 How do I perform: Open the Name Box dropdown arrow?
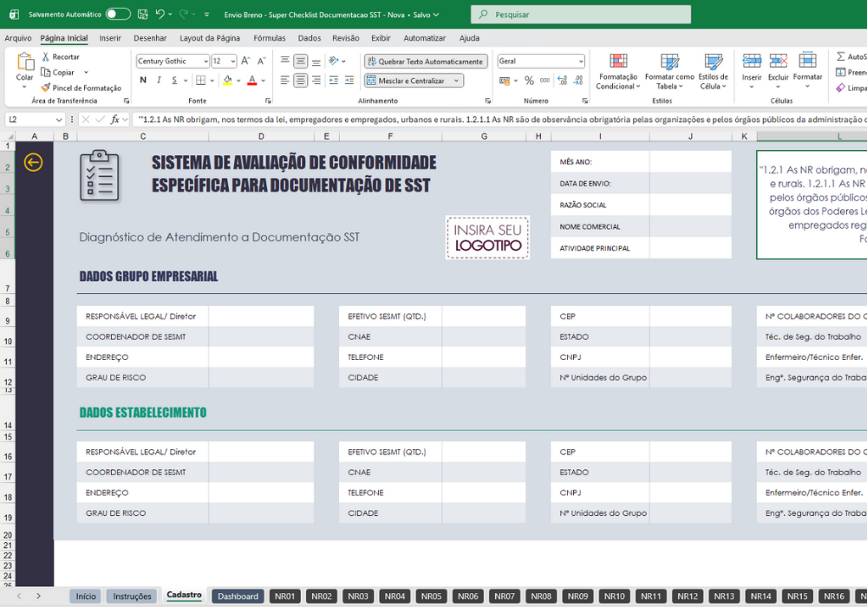pyautogui.click(x=59, y=120)
